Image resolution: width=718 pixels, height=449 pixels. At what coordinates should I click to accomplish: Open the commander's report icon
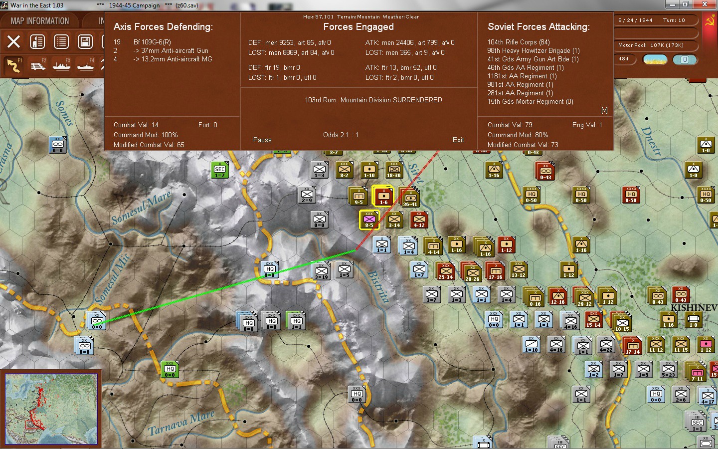37,41
